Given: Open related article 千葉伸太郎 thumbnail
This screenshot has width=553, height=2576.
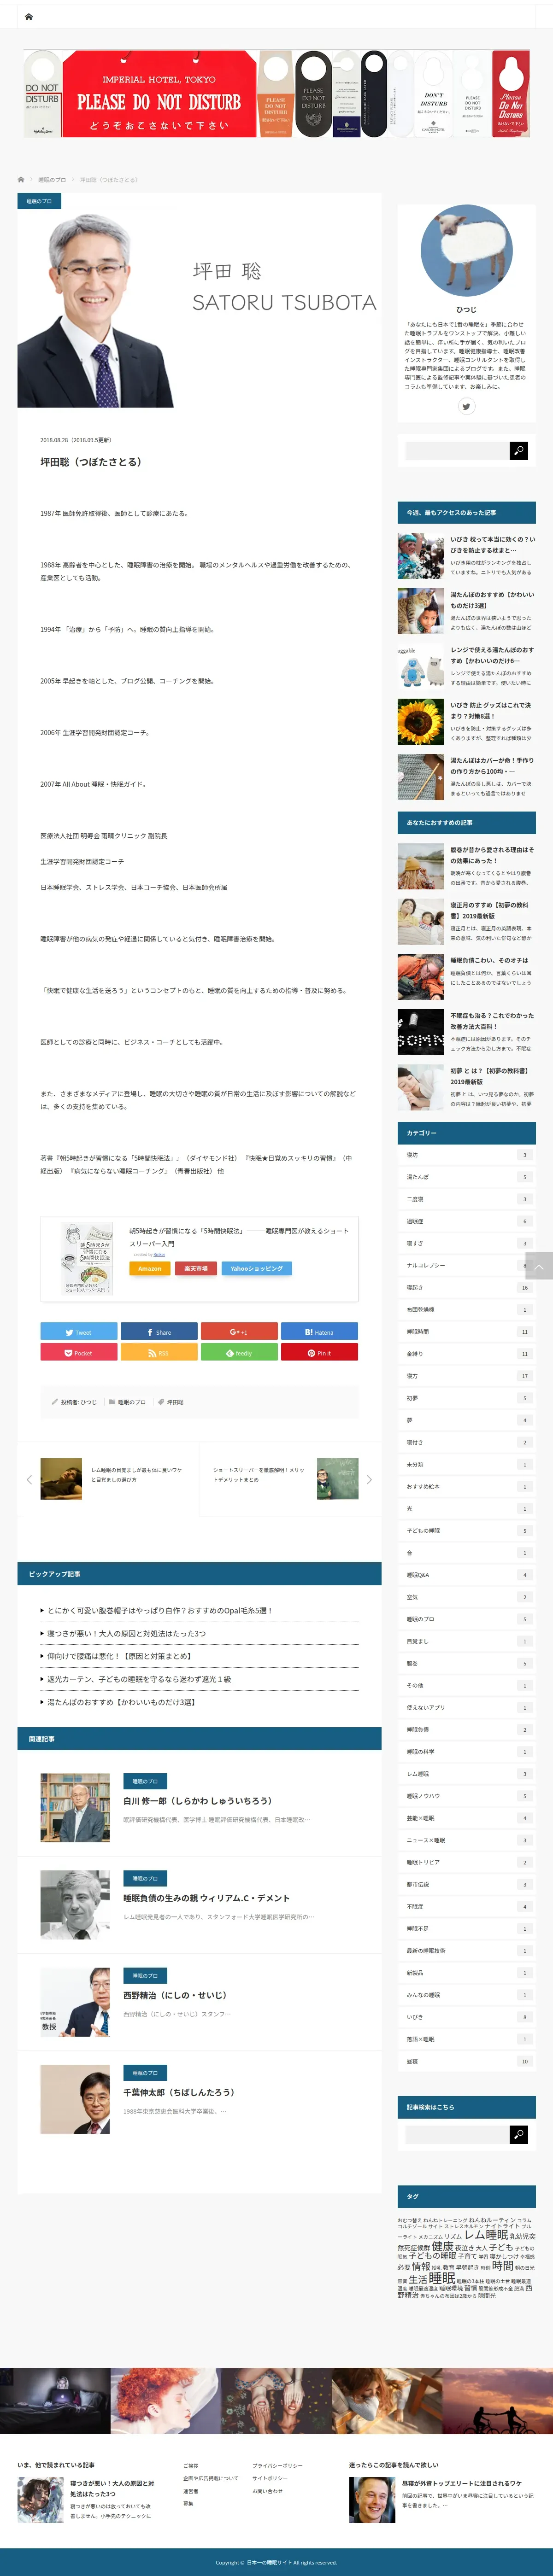Looking at the screenshot, I should pos(75,2099).
